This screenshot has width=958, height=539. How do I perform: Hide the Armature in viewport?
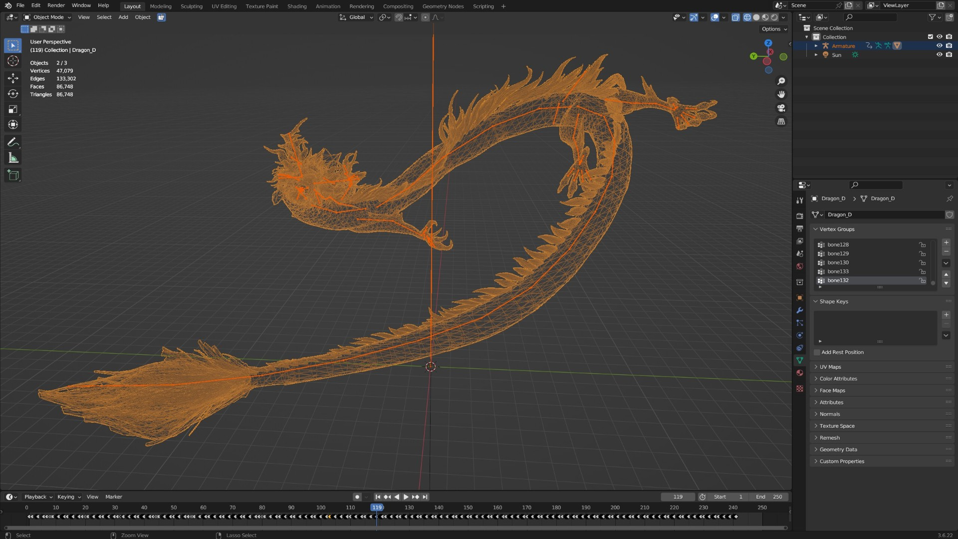tap(940, 45)
